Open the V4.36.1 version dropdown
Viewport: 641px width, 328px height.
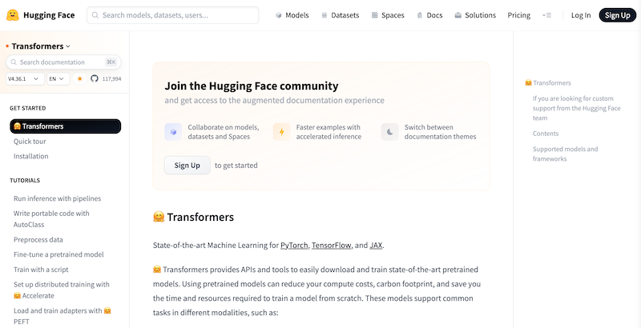[25, 78]
